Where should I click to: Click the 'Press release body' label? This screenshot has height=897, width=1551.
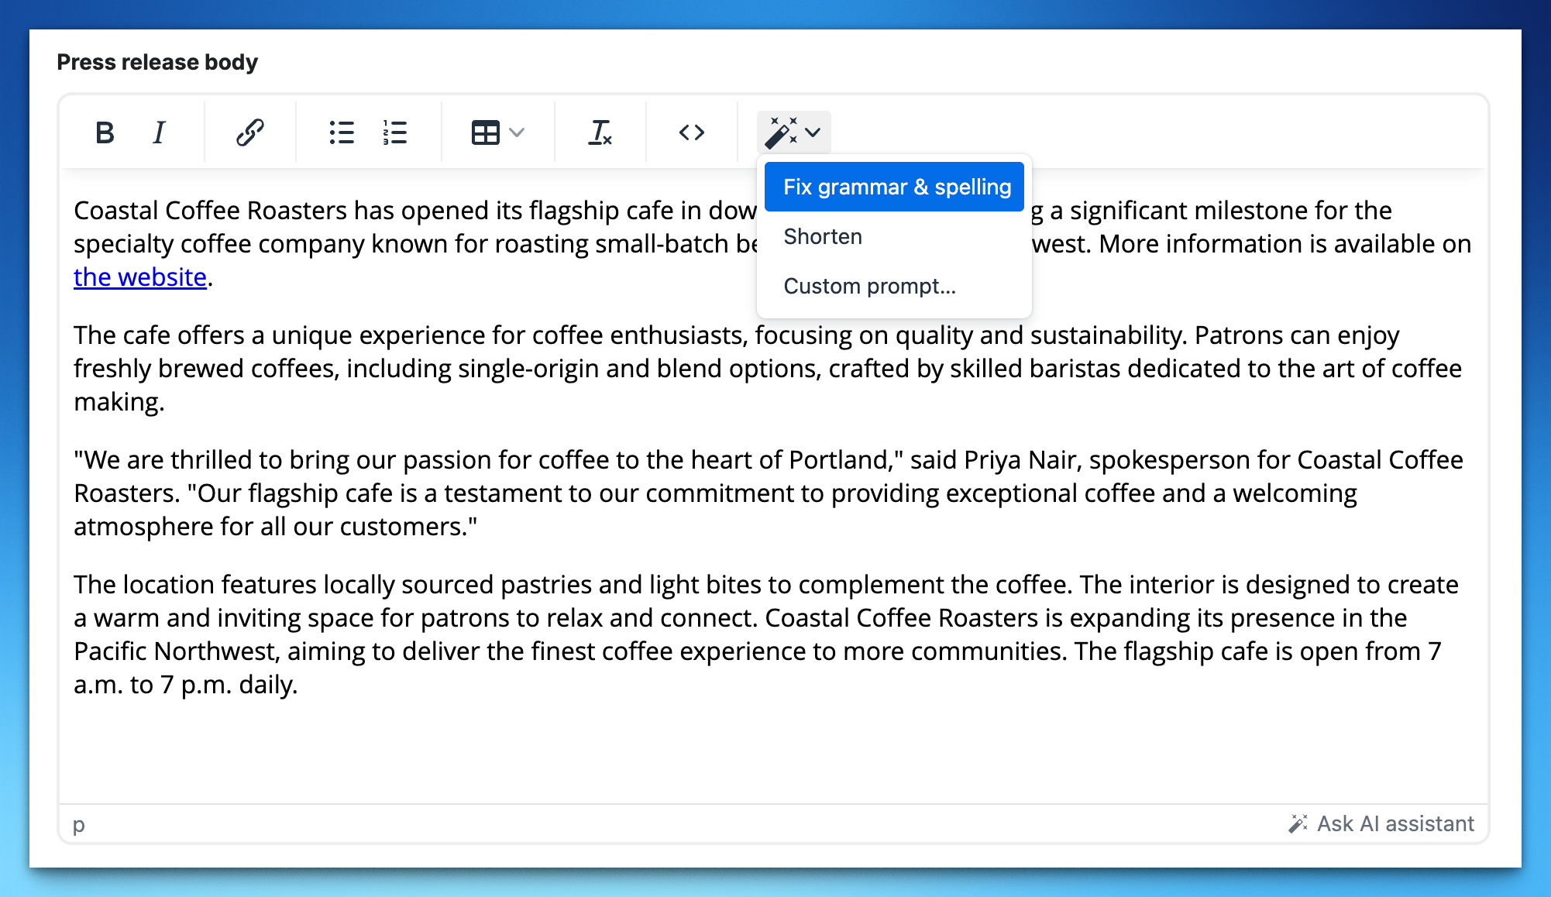(157, 62)
